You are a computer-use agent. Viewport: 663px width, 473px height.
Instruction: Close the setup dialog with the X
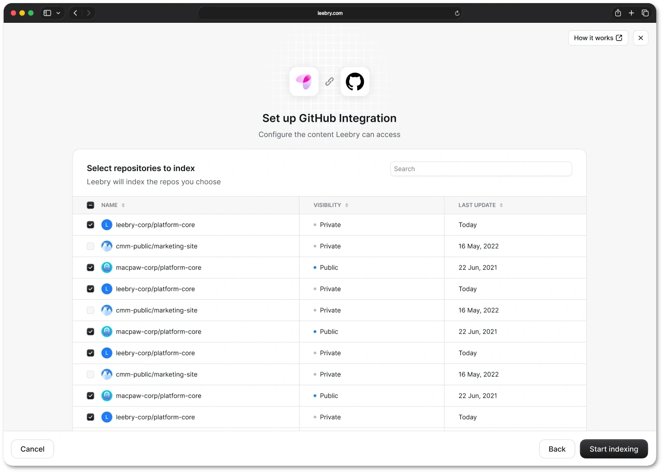641,38
